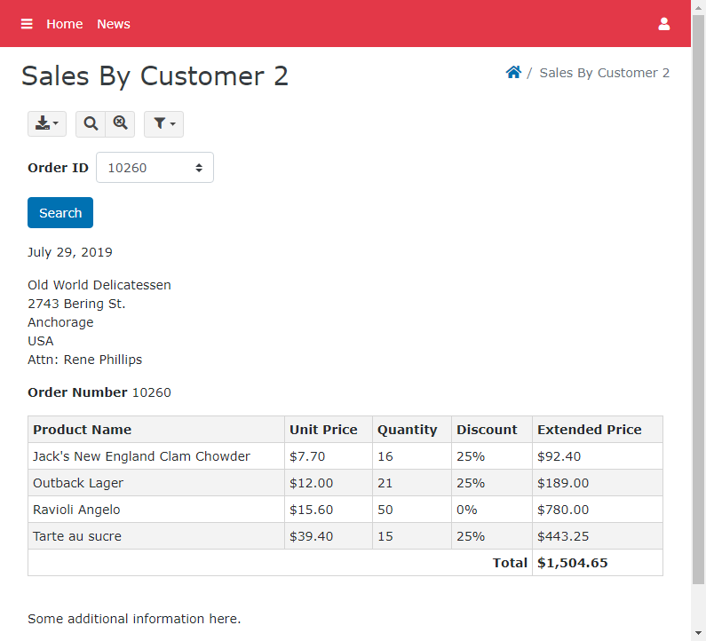The image size is (706, 641).
Task: Click the total amount $1,504.65
Action: 573,563
